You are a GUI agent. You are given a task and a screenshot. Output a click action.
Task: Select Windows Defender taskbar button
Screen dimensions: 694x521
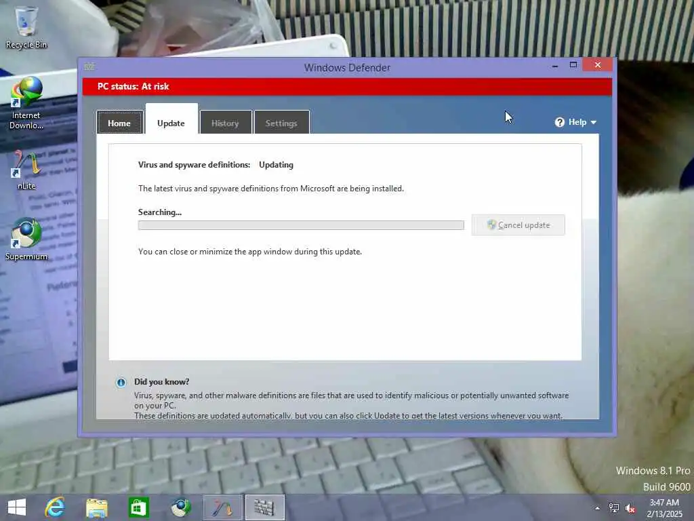click(x=265, y=507)
